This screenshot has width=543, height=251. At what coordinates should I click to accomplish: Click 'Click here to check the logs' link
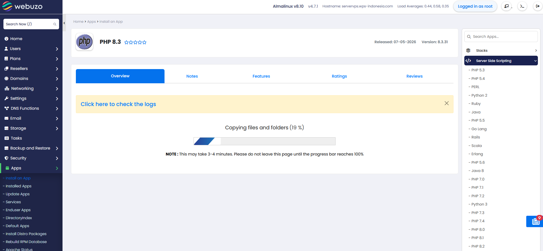click(x=118, y=104)
